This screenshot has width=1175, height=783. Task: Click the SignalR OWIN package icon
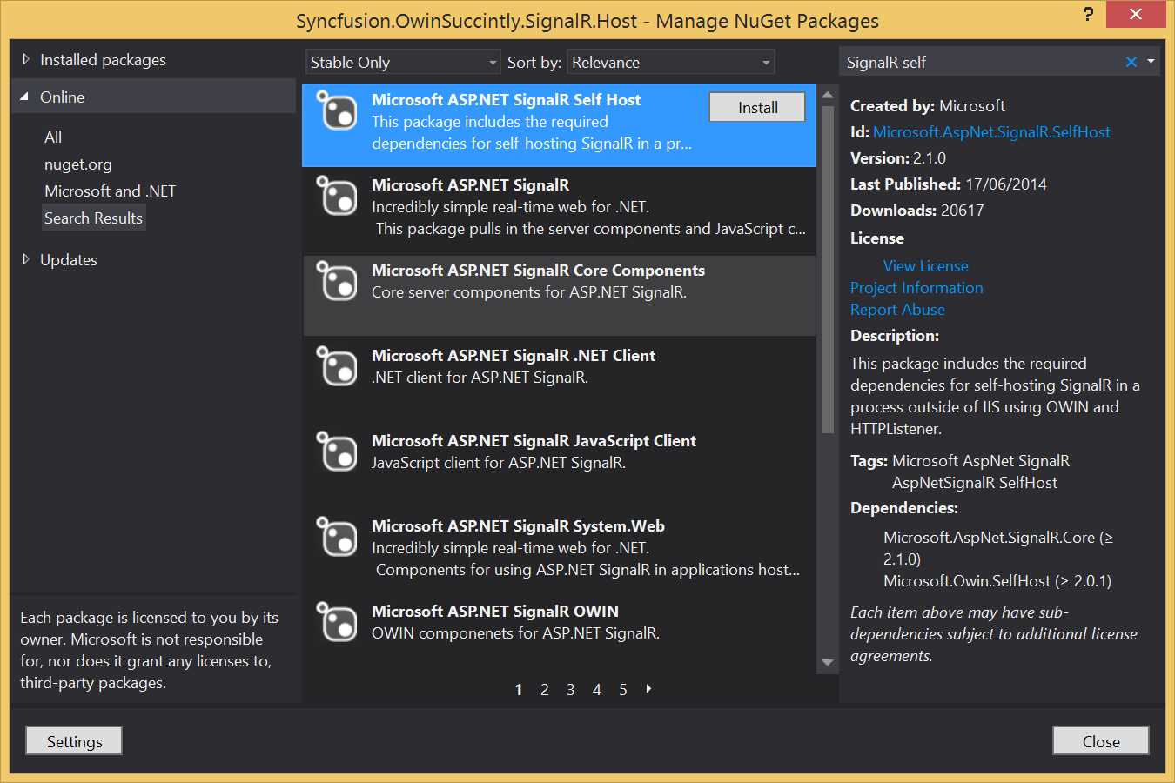click(336, 622)
